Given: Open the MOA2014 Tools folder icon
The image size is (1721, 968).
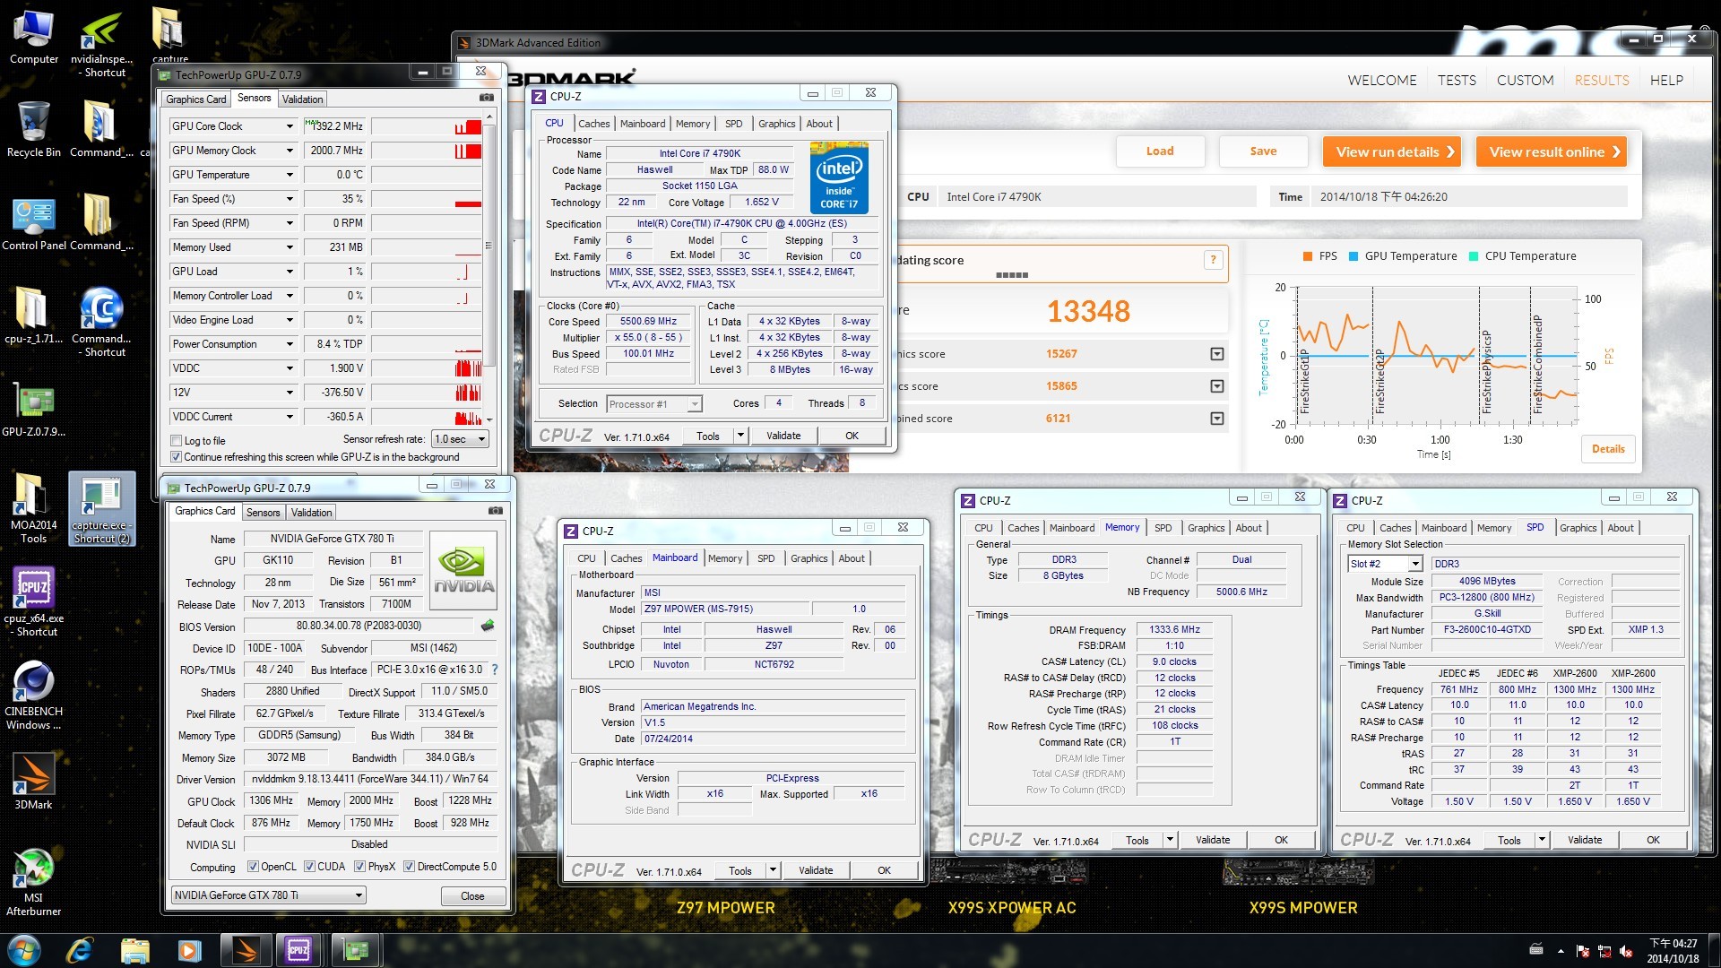Looking at the screenshot, I should point(34,509).
